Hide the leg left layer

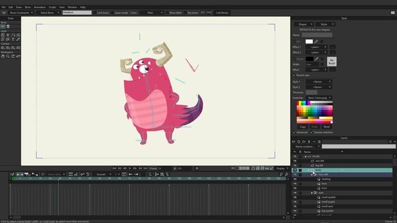point(295,165)
